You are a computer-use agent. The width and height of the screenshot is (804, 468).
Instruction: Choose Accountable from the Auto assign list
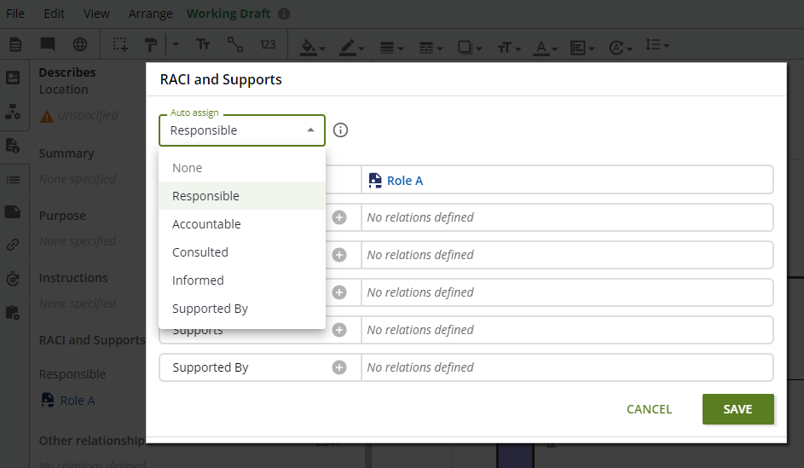[x=206, y=224]
